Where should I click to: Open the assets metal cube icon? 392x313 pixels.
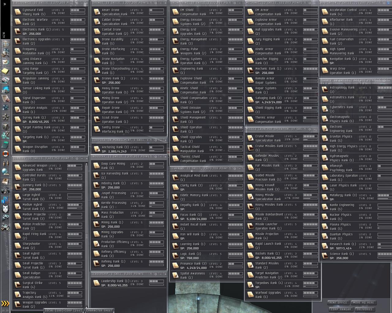pos(6,126)
